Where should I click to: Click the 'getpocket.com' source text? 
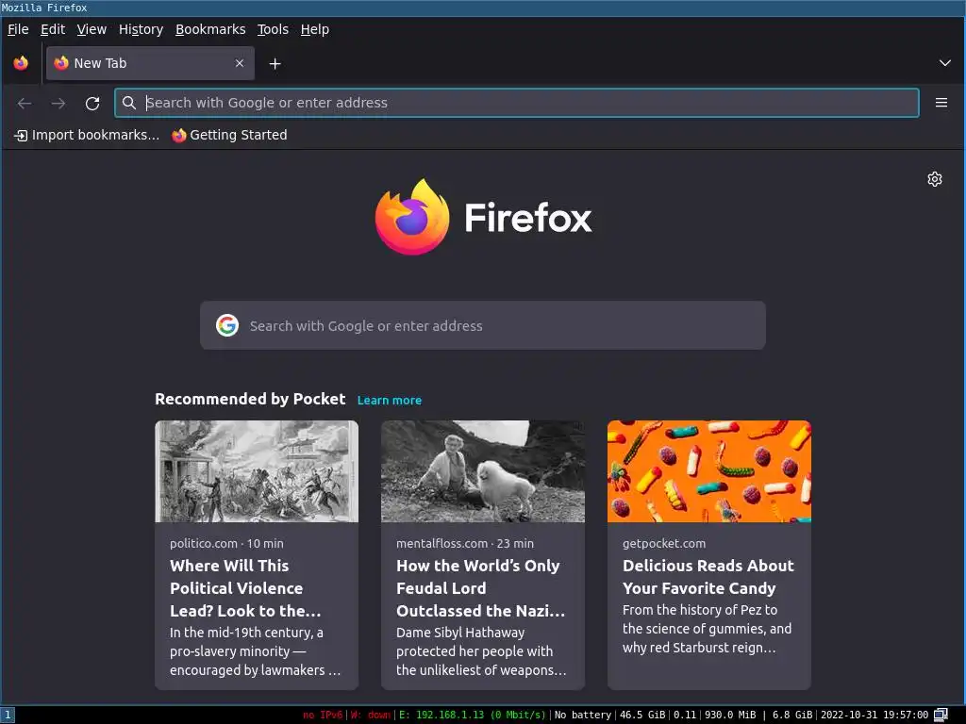point(664,544)
